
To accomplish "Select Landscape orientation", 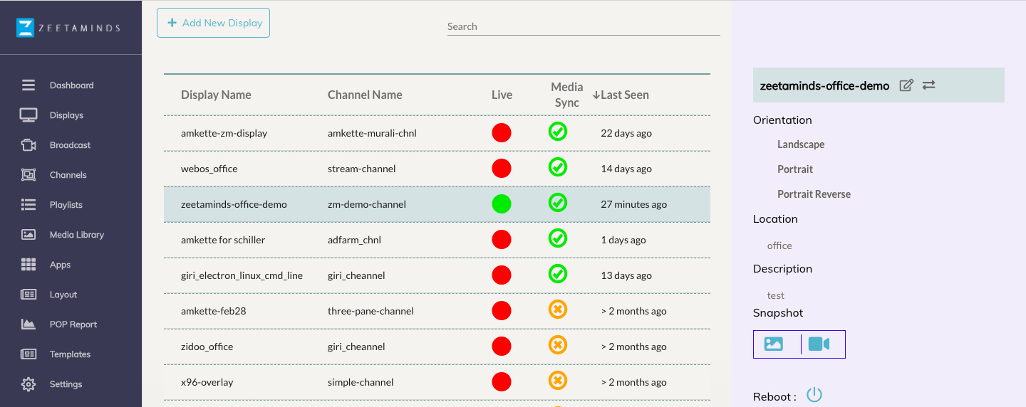I will pos(801,144).
